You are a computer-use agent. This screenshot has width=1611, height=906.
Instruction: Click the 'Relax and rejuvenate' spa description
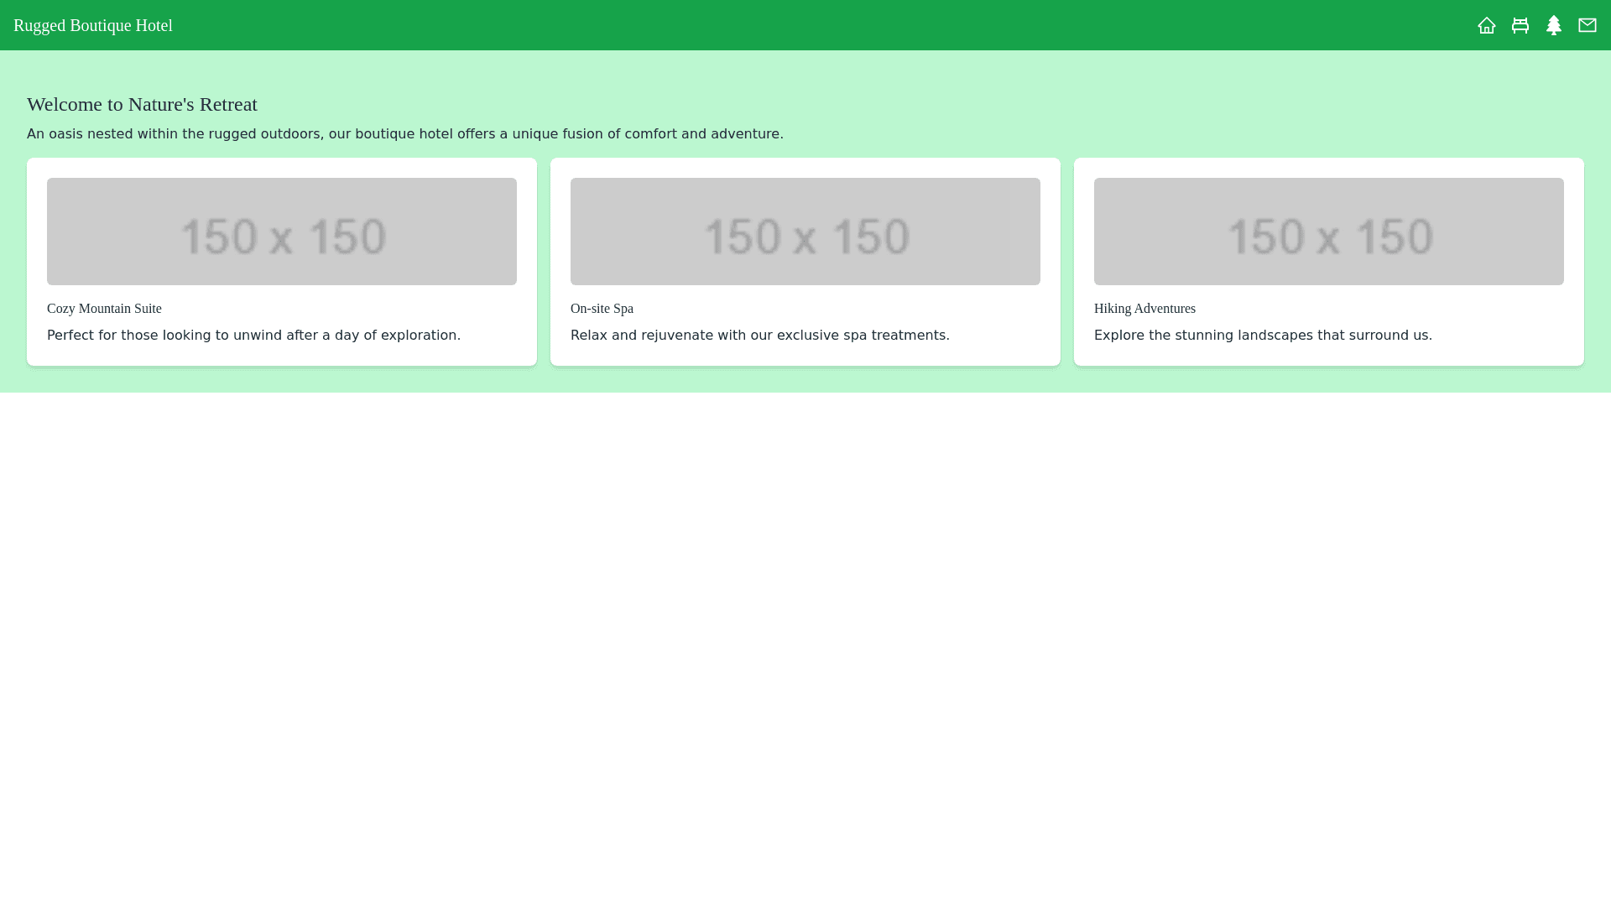click(x=759, y=336)
